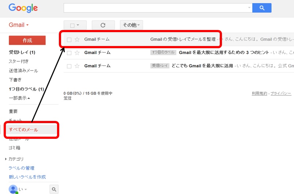The width and height of the screenshot is (294, 194).
Task: Expand the カテゴリ tree item
Action: coord(6,159)
